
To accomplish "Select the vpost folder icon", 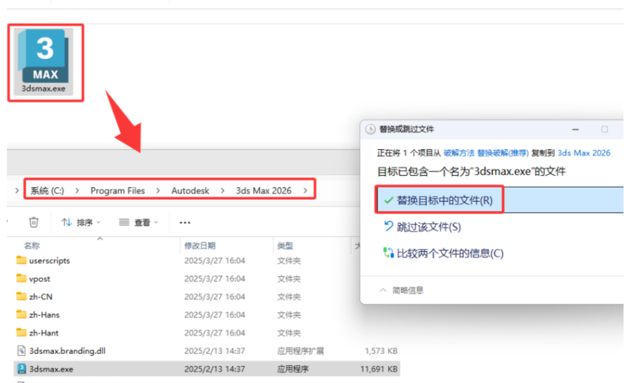I will [21, 279].
